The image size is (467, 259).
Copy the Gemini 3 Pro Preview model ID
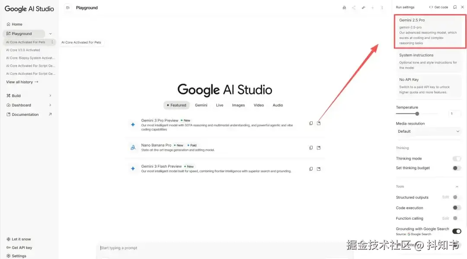(x=311, y=123)
